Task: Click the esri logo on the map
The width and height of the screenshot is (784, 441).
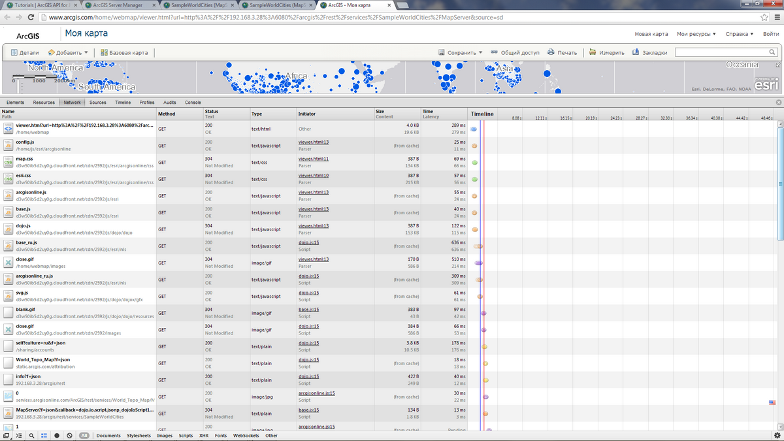Action: [x=766, y=86]
